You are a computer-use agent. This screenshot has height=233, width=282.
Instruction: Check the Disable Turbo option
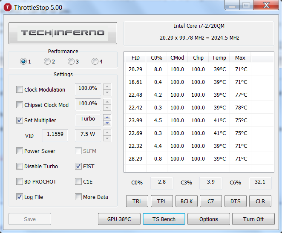tap(20, 166)
